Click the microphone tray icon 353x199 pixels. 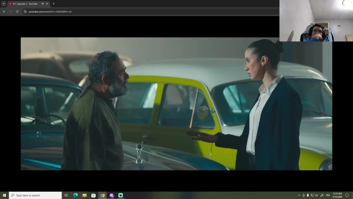point(308,195)
